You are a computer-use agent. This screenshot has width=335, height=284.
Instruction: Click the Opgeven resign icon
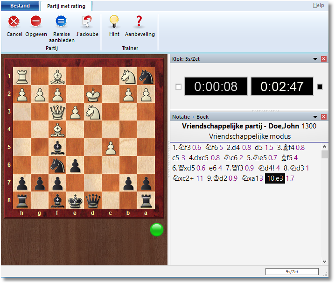point(36,21)
